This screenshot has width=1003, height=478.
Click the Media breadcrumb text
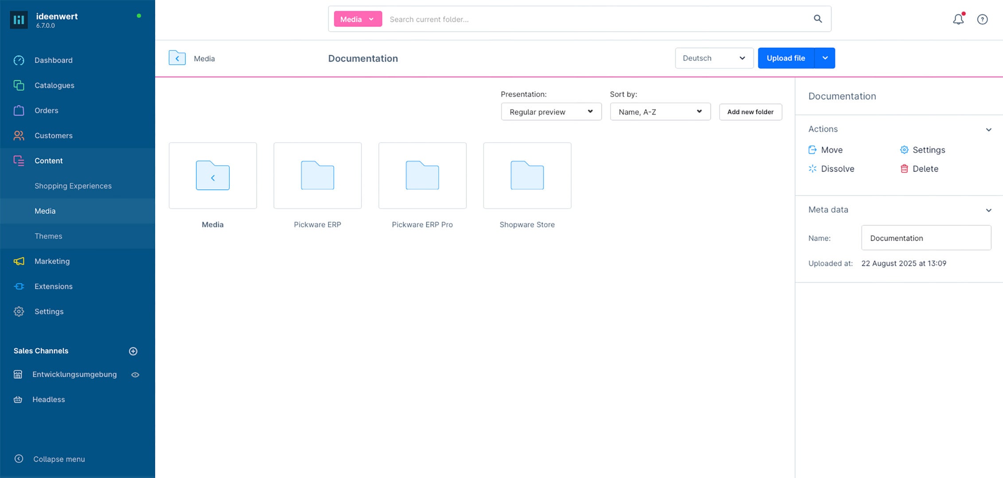[x=204, y=58]
